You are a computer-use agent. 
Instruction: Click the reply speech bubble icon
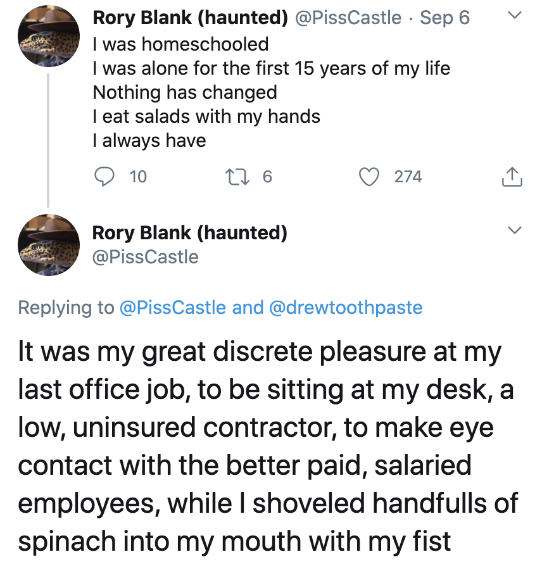[104, 177]
